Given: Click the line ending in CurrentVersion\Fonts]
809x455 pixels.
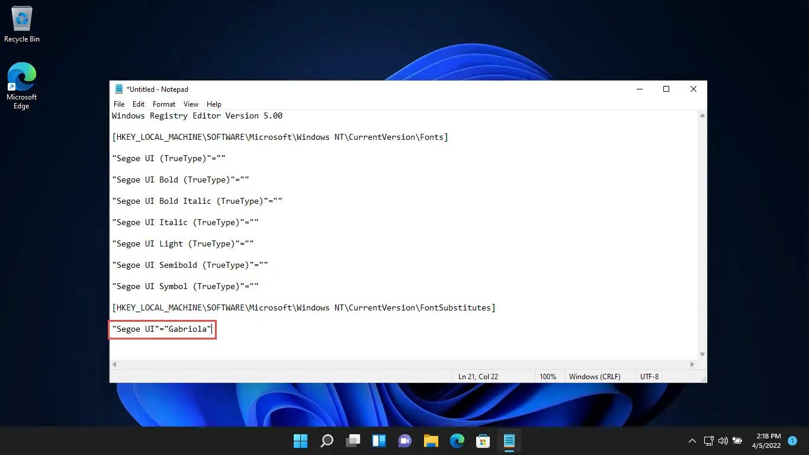Looking at the screenshot, I should tap(280, 137).
